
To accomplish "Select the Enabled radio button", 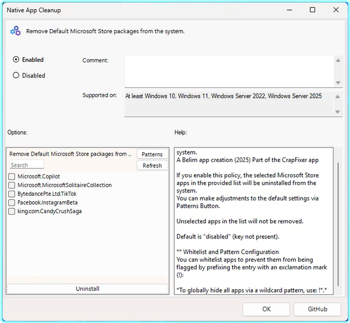I will pos(16,59).
